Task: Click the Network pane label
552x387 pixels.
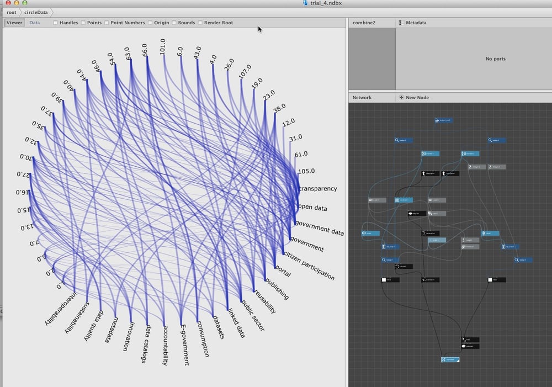Action: (x=362, y=98)
